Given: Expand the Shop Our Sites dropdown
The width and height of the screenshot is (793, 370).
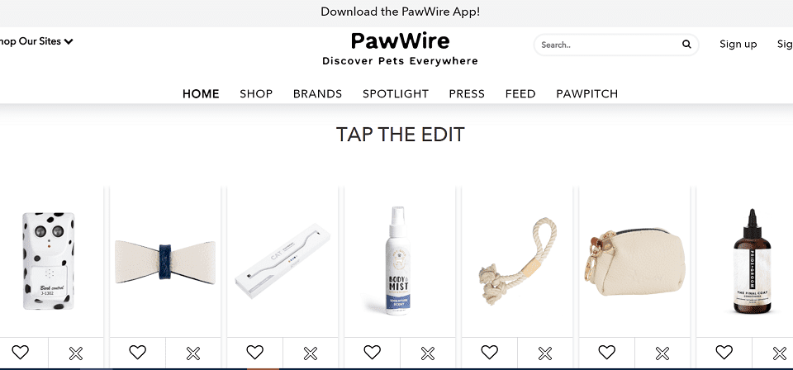Looking at the screenshot, I should 36,41.
